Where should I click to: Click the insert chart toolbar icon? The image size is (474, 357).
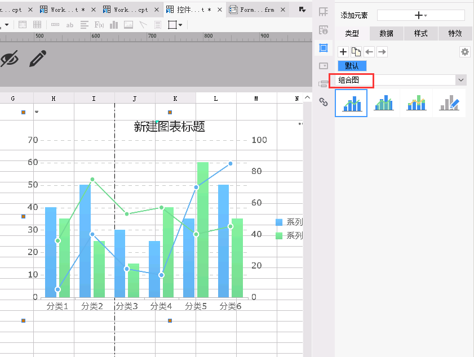pyautogui.click(x=114, y=25)
